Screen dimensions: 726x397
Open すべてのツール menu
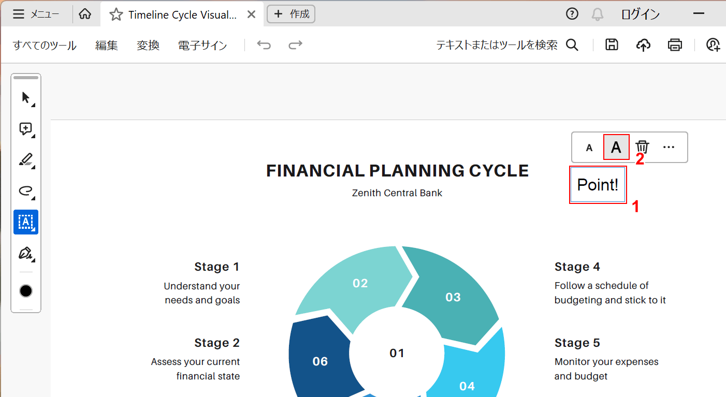[x=45, y=46]
